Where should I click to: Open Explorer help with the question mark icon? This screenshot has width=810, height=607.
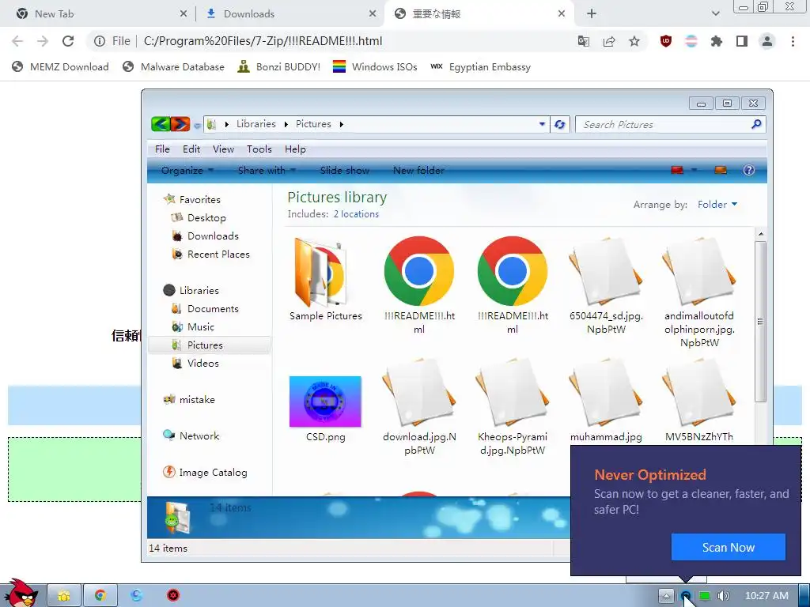pos(748,171)
